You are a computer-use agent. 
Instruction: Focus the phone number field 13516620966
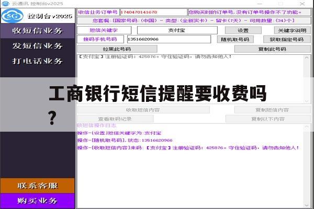click(169, 39)
